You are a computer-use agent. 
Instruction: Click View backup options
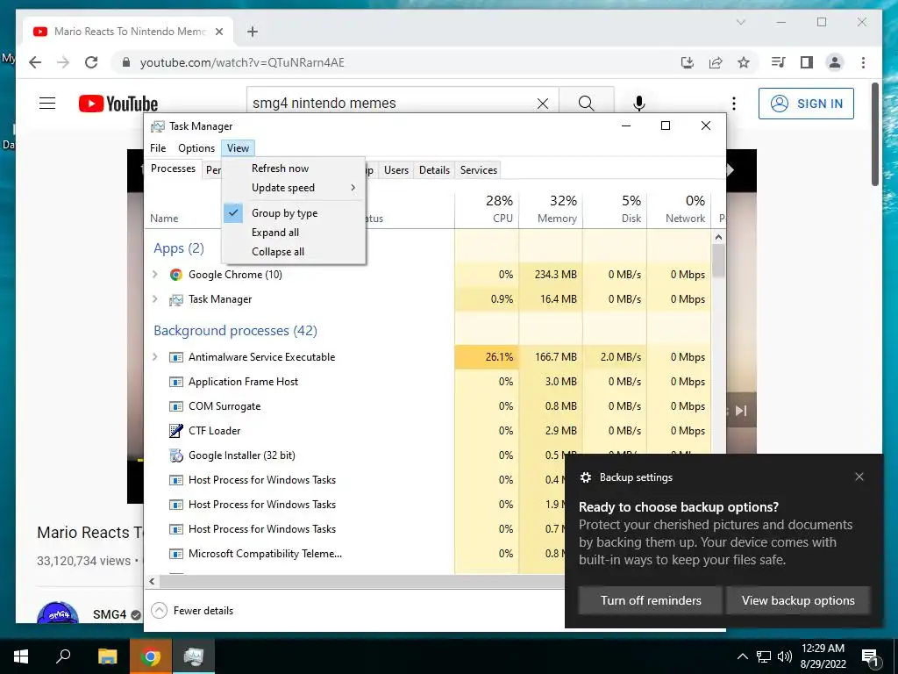coord(798,600)
